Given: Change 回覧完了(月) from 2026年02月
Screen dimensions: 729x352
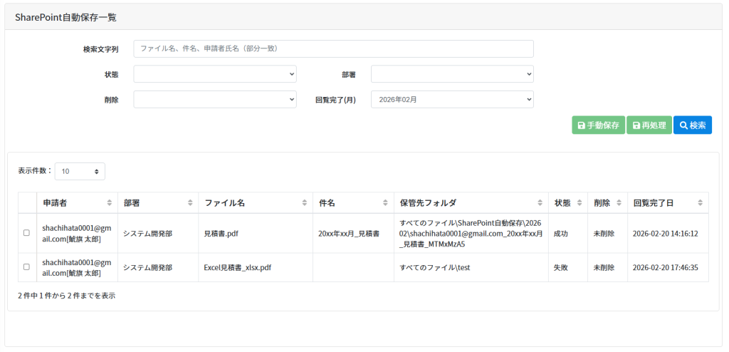Looking at the screenshot, I should tap(452, 100).
